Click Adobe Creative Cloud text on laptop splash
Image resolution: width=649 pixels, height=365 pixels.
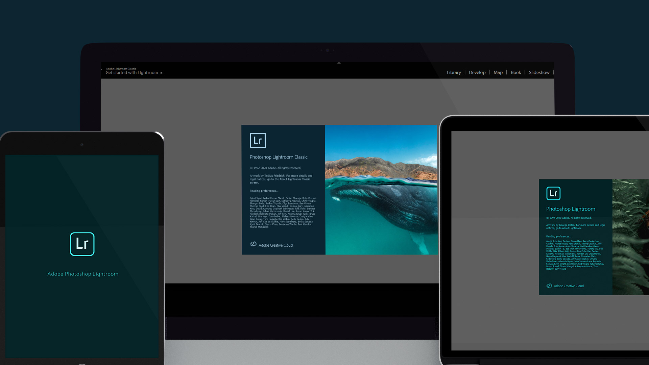click(x=569, y=286)
